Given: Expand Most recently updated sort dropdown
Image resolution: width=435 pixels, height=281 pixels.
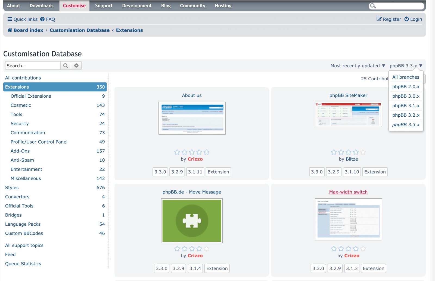Looking at the screenshot, I should pos(358,66).
